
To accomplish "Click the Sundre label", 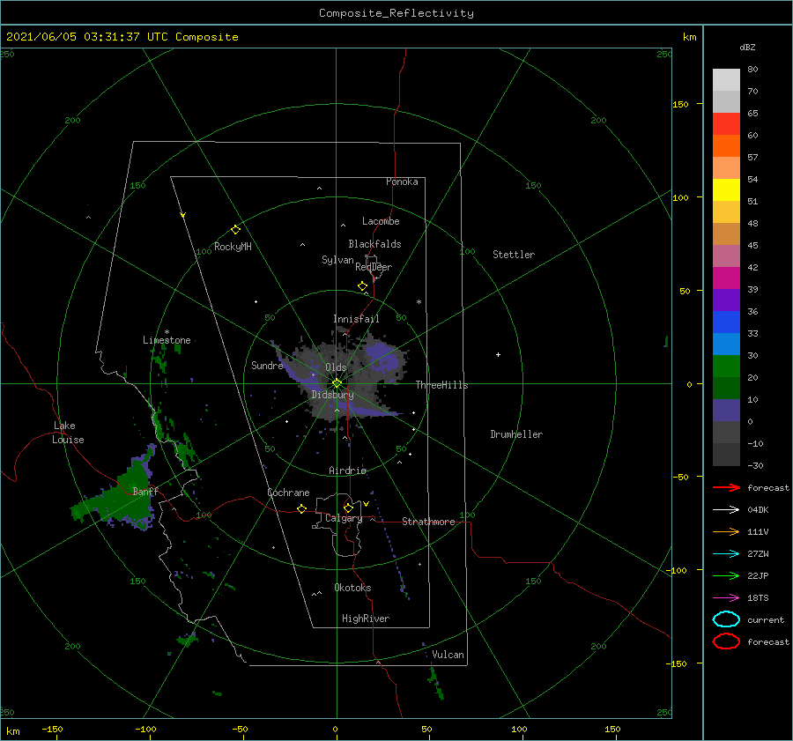I will click(267, 366).
